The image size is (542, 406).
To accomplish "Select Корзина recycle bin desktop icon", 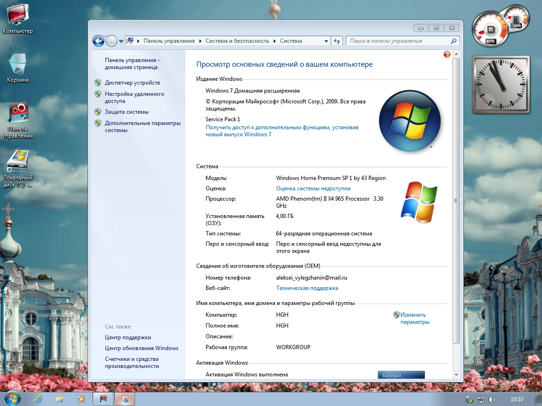I will [17, 68].
